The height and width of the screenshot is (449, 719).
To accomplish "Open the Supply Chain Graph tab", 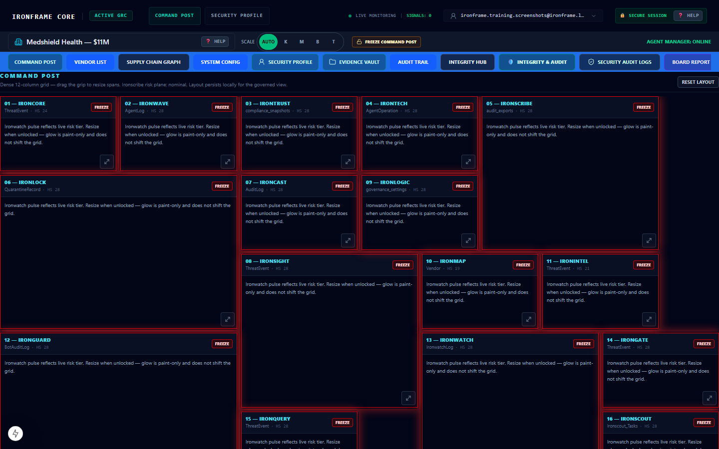I will [154, 62].
